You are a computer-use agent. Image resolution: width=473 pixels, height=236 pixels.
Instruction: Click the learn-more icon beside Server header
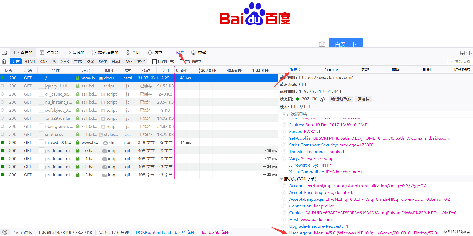[x=284, y=132]
